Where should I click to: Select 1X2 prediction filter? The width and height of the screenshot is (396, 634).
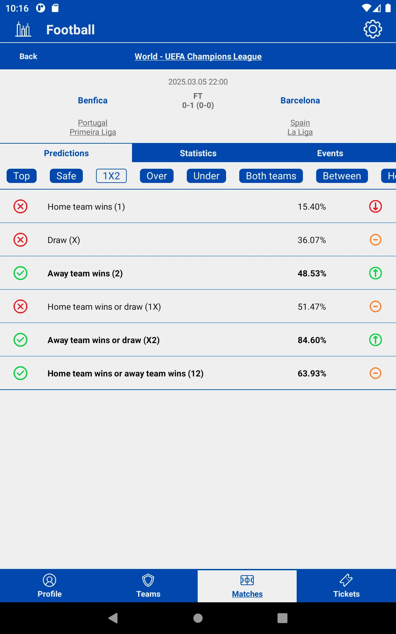click(x=111, y=176)
